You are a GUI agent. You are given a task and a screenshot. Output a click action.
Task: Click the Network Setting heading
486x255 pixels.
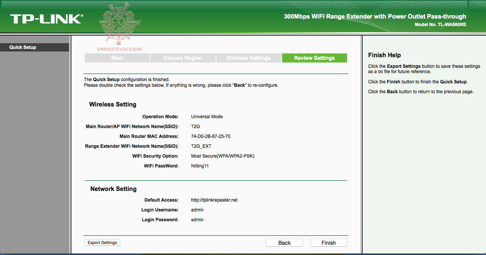pos(113,189)
